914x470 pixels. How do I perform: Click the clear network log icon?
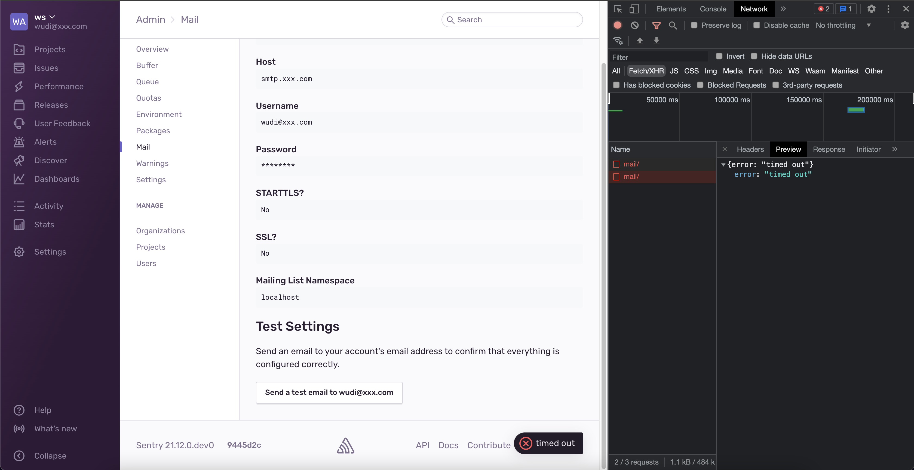coord(635,25)
